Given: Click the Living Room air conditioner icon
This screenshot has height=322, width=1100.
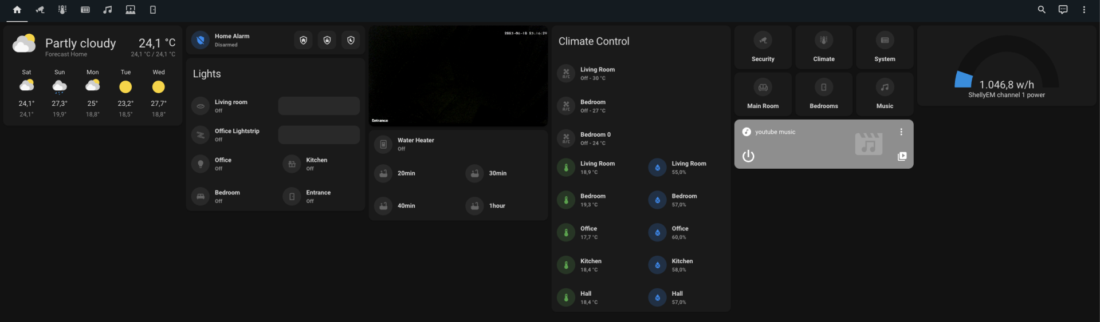Looking at the screenshot, I should (566, 73).
